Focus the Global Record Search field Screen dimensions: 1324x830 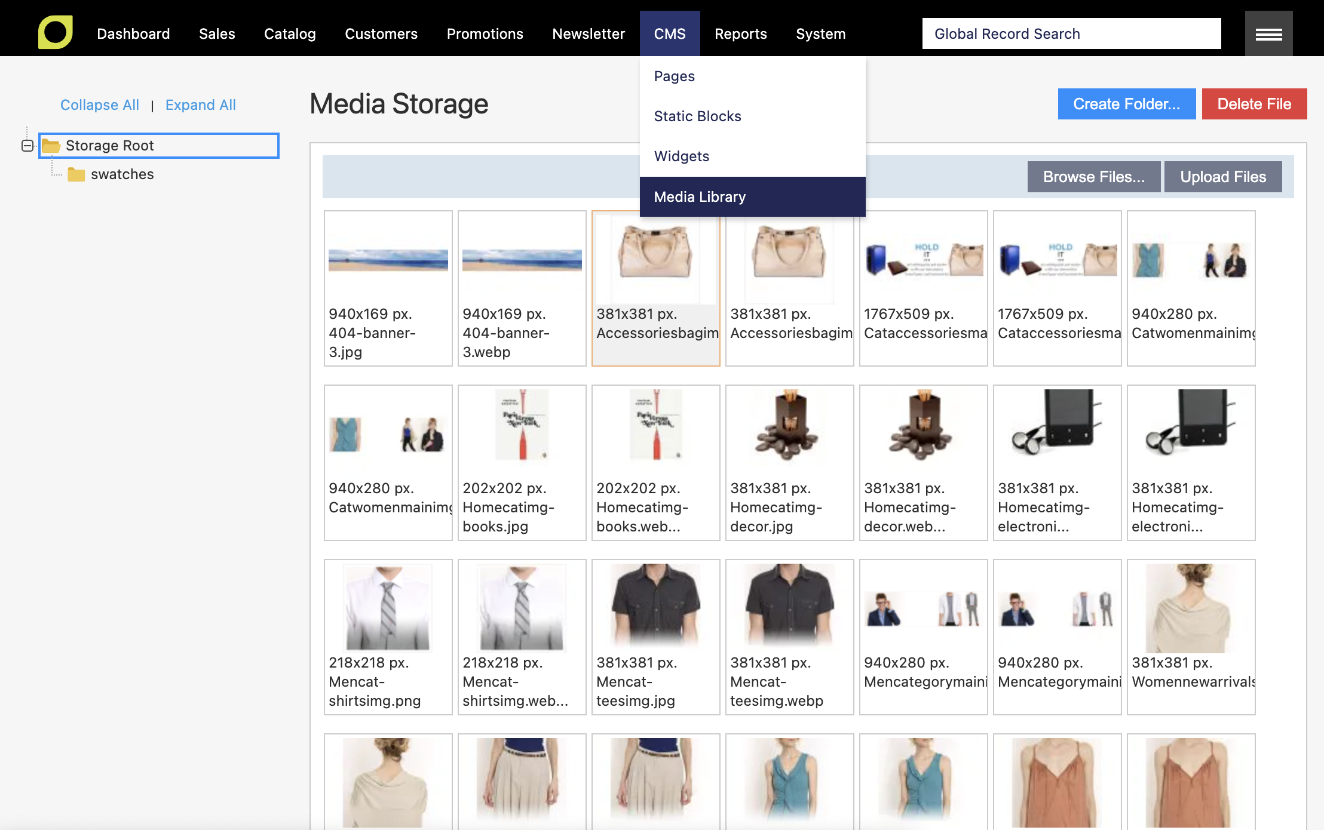pyautogui.click(x=1071, y=33)
